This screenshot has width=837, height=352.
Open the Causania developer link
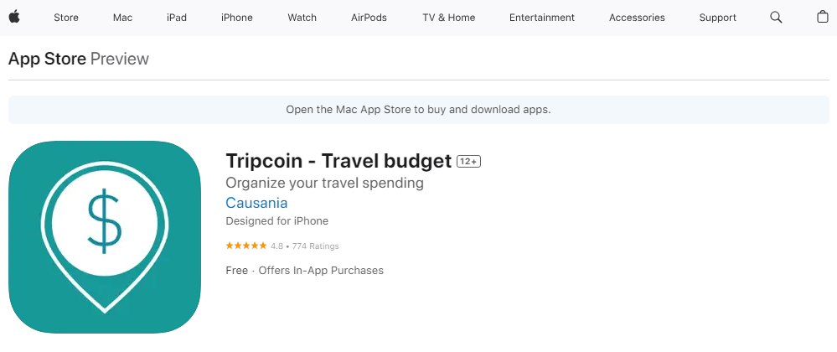click(x=256, y=203)
